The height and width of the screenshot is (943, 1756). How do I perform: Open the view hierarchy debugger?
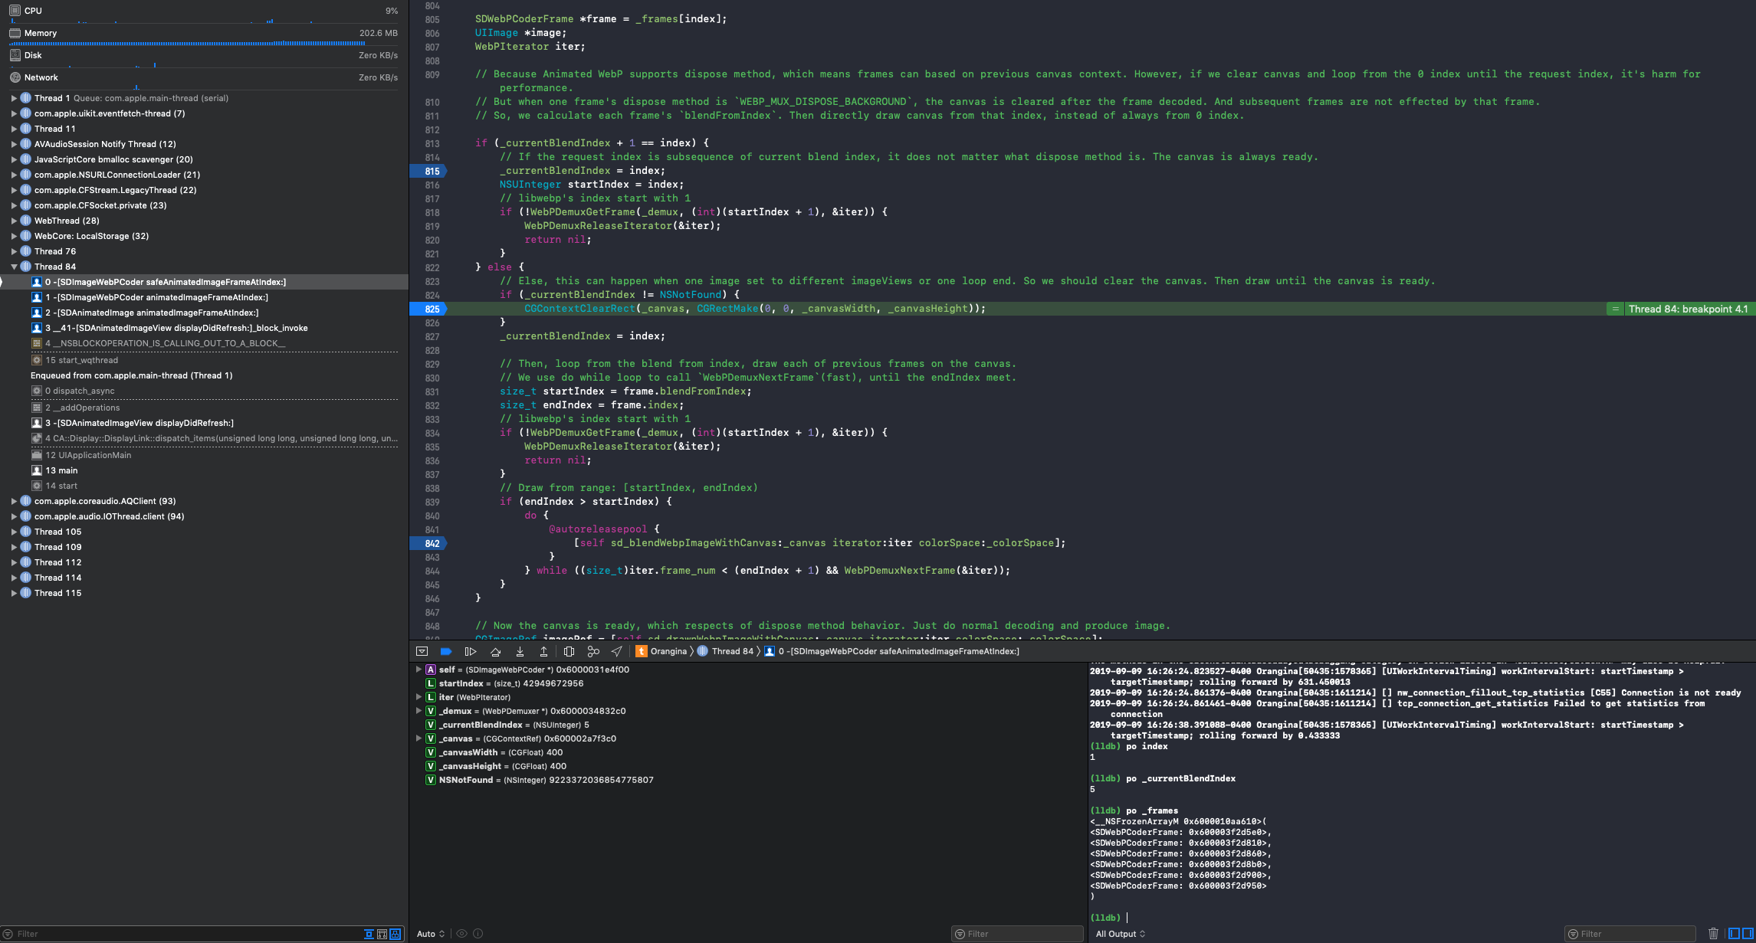tap(569, 650)
